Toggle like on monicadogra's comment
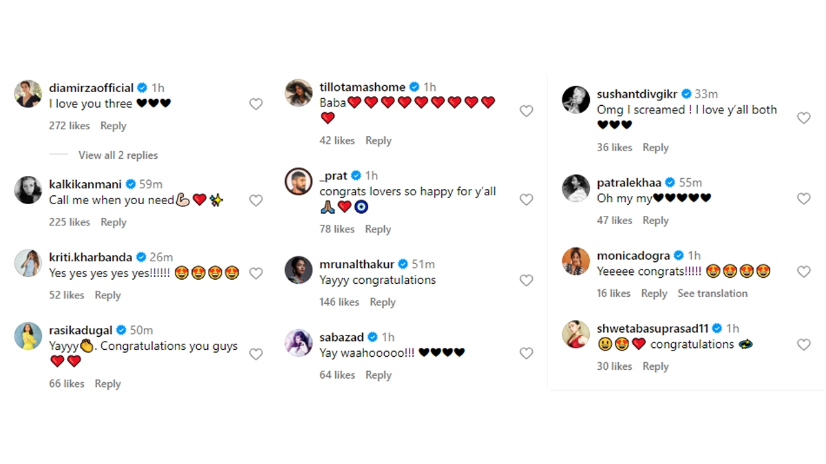 pos(803,272)
